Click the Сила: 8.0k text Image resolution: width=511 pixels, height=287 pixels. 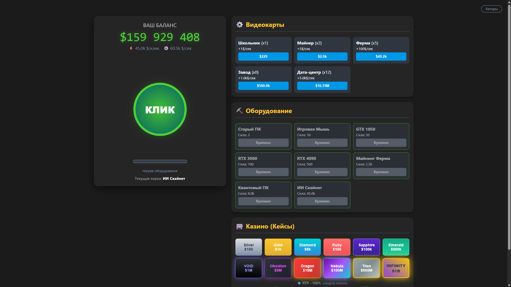[246, 194]
